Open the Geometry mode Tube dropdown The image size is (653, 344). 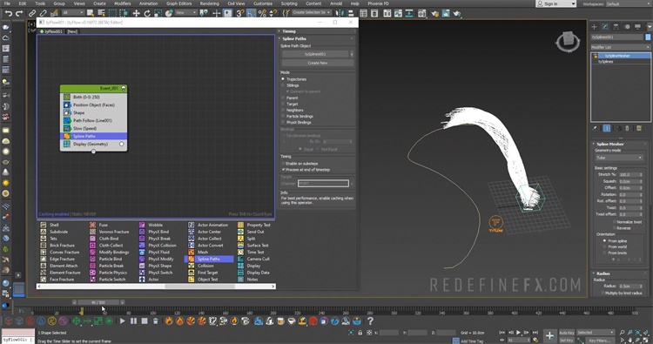tap(619, 158)
